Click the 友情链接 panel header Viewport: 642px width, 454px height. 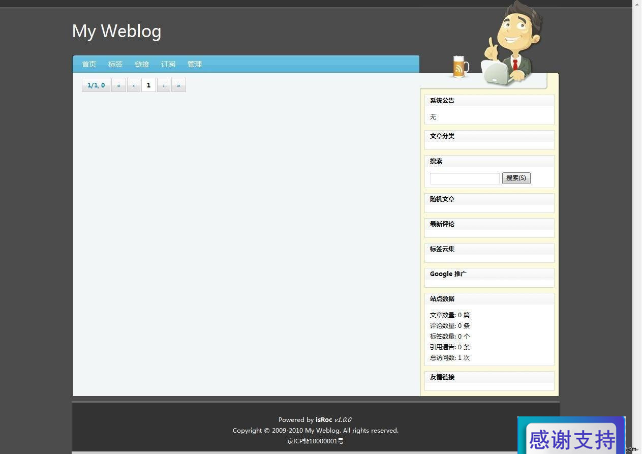[x=489, y=377]
